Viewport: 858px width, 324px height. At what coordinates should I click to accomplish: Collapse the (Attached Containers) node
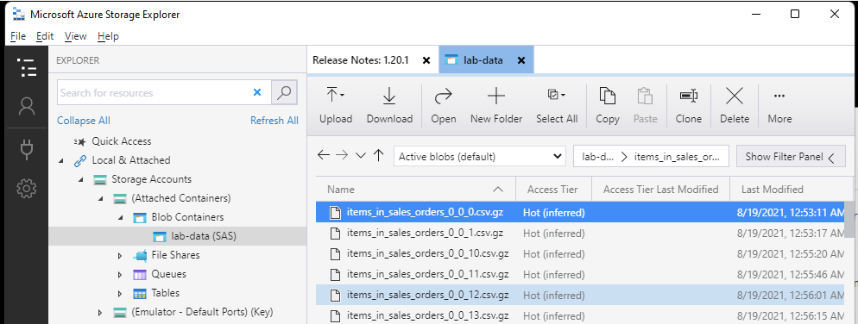[x=101, y=199]
